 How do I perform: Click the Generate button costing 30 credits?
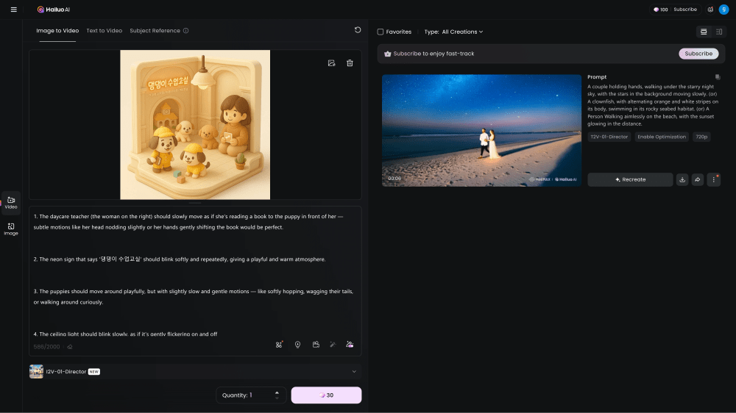tap(326, 395)
